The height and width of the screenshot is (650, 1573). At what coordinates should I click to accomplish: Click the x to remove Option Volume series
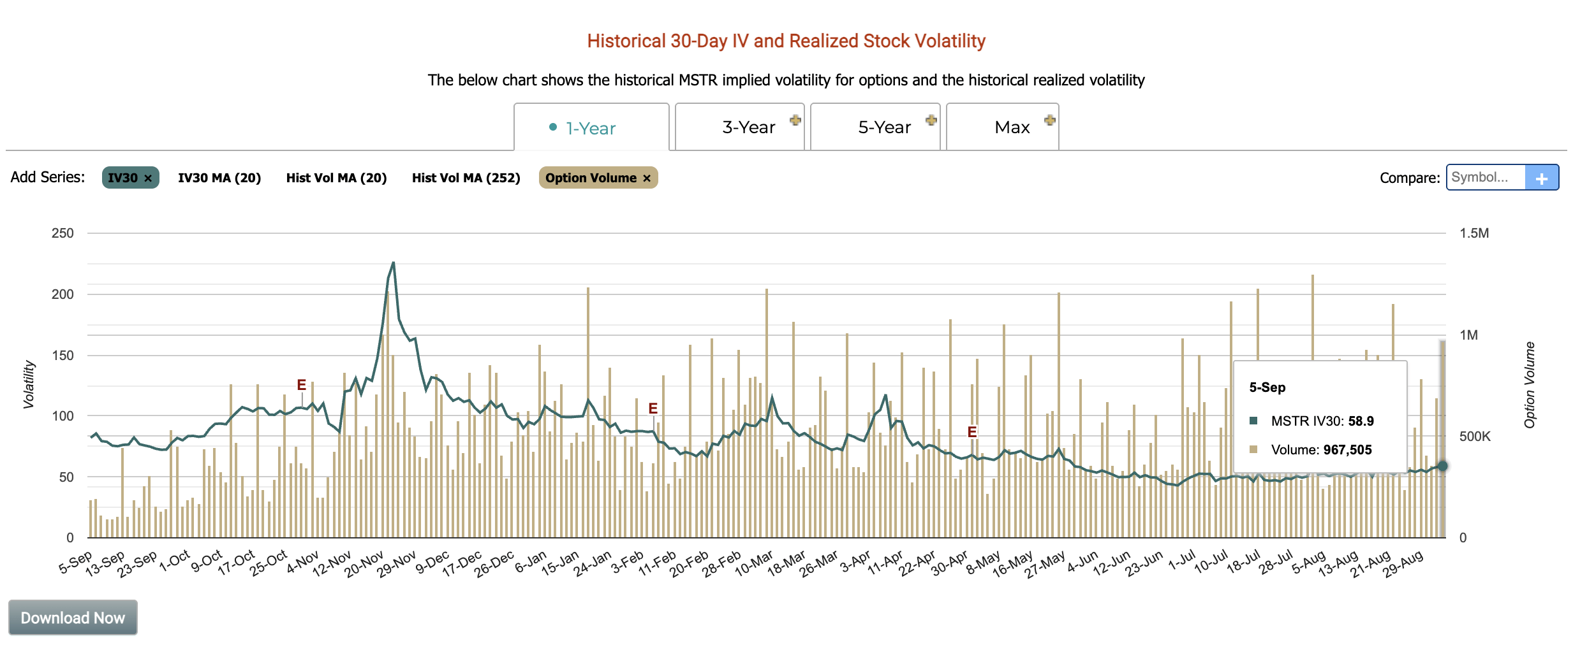(649, 178)
